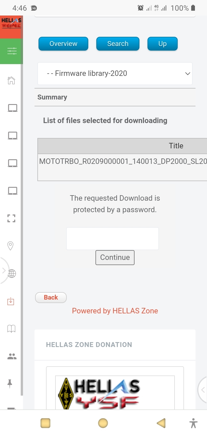Open the red downloads icon

coord(11,301)
